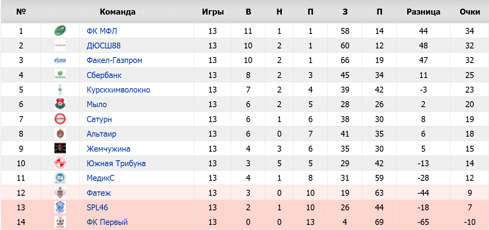Click the Альтаир team crest icon

(x=60, y=134)
